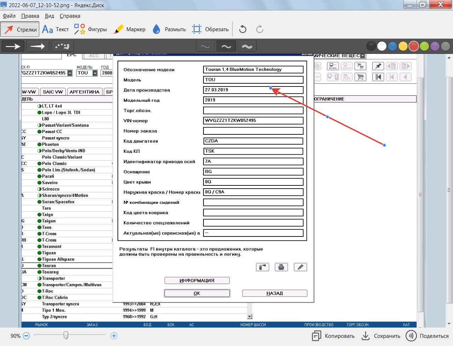Undo the last edit
Image resolution: width=453 pixels, height=346 pixels.
coord(243,29)
